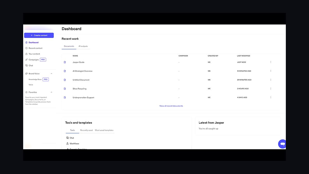Click the Campaigns rocket icon
This screenshot has width=309, height=174.
coord(26,60)
